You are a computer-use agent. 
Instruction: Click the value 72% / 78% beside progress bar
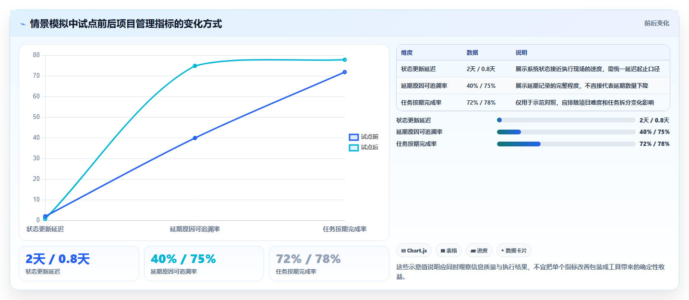tap(654, 144)
